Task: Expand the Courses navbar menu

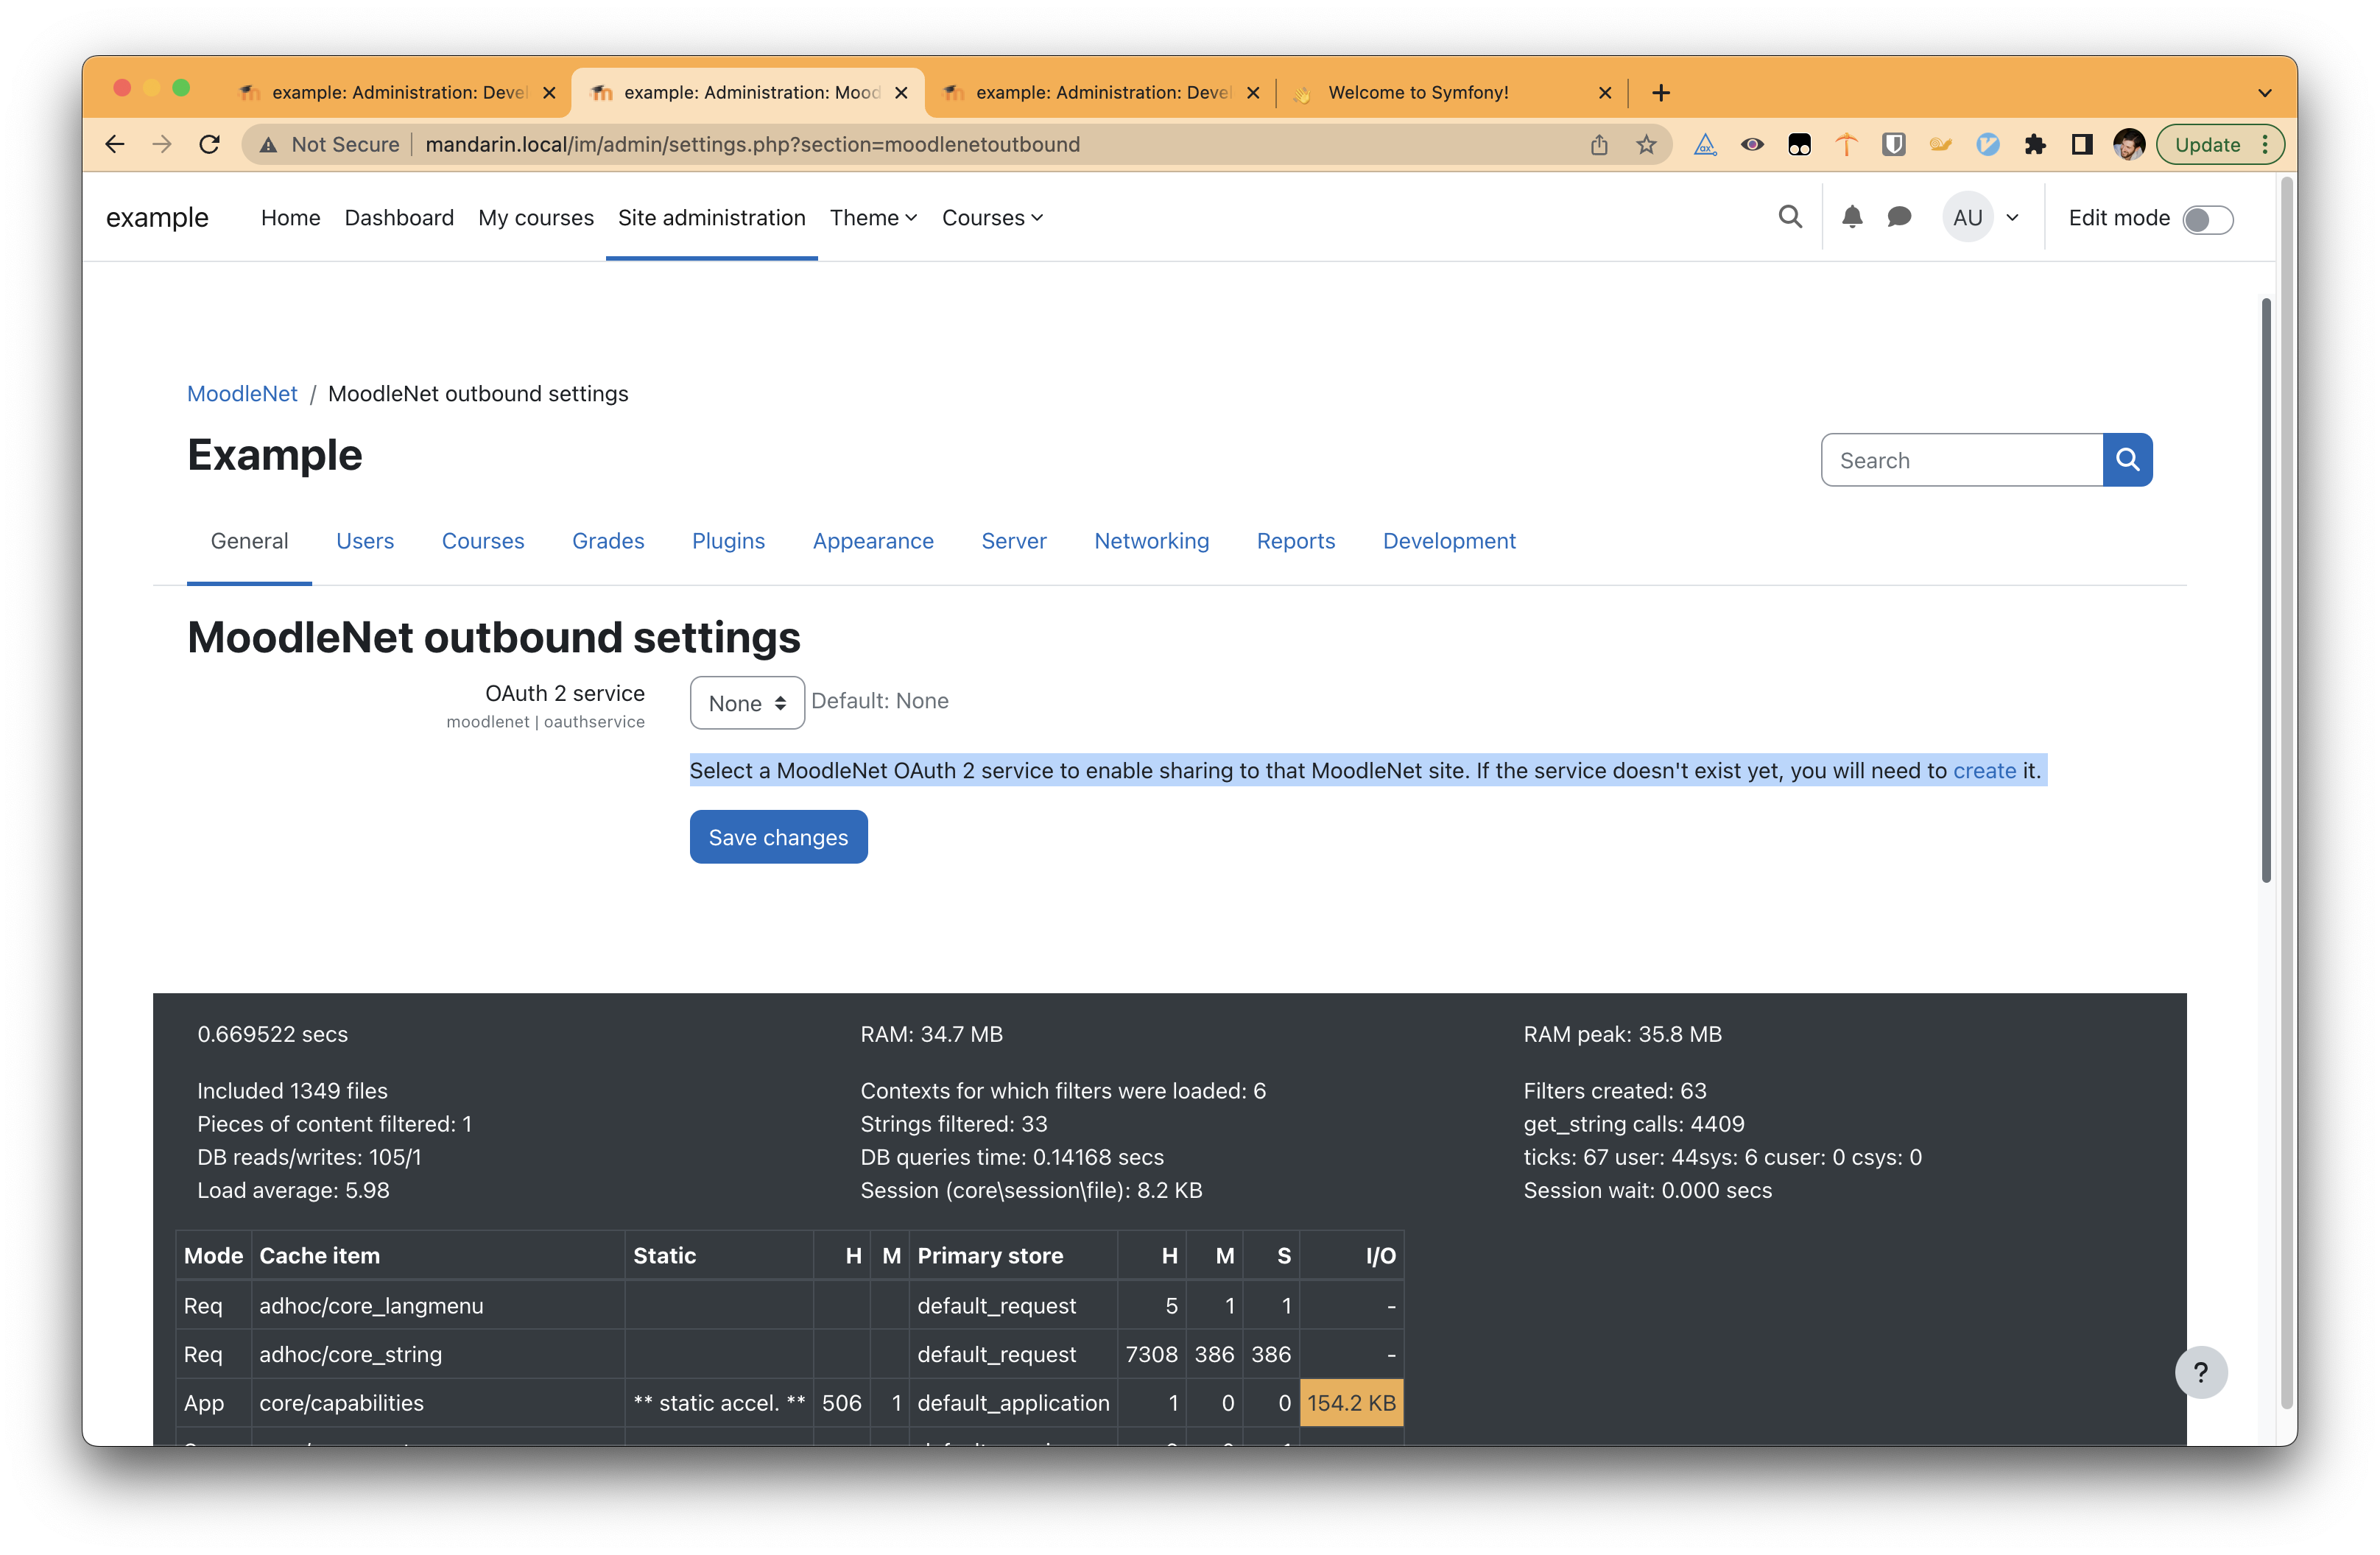Action: coord(992,217)
